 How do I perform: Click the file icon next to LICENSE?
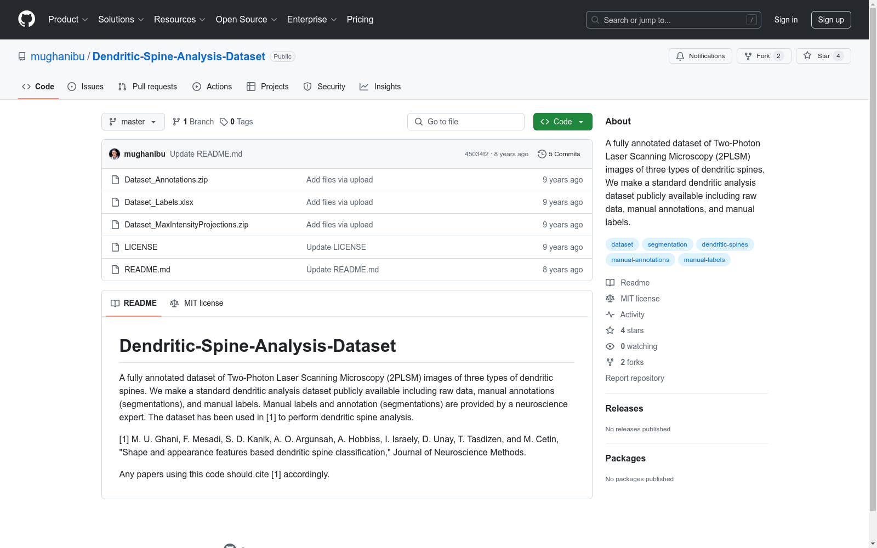pyautogui.click(x=115, y=247)
